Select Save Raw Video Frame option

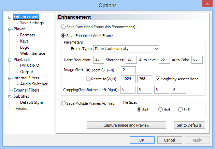[x=63, y=27]
